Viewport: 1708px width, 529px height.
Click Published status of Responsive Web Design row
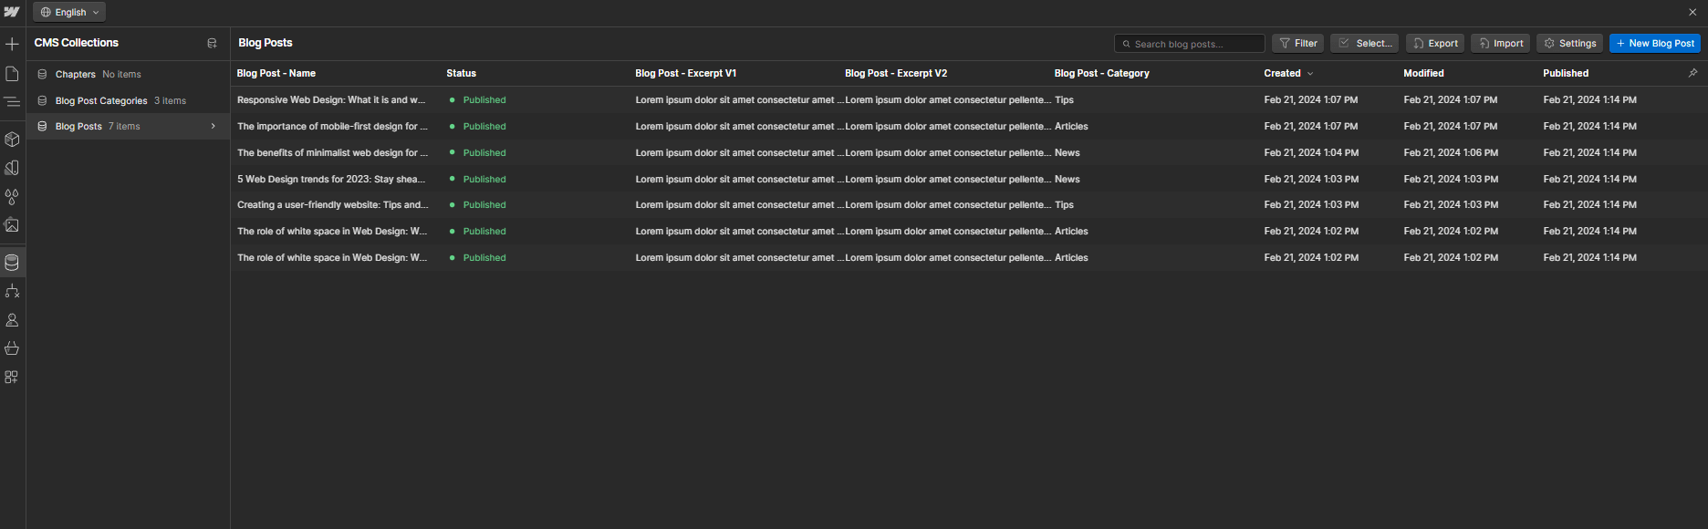tap(484, 99)
